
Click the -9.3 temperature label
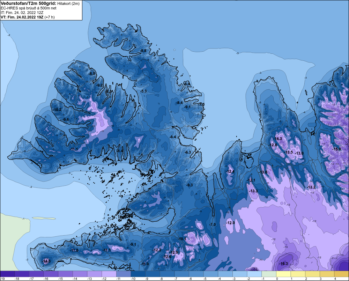(190, 185)
